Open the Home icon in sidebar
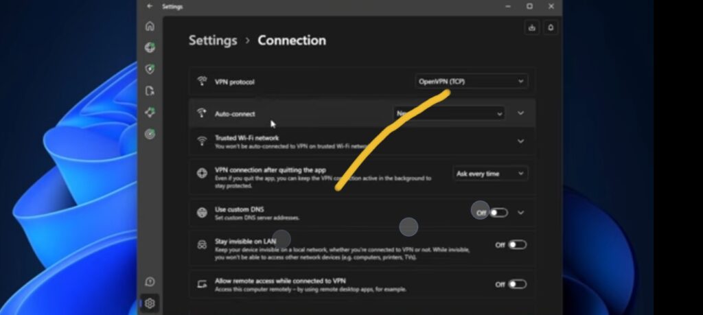The image size is (703, 315). [150, 26]
